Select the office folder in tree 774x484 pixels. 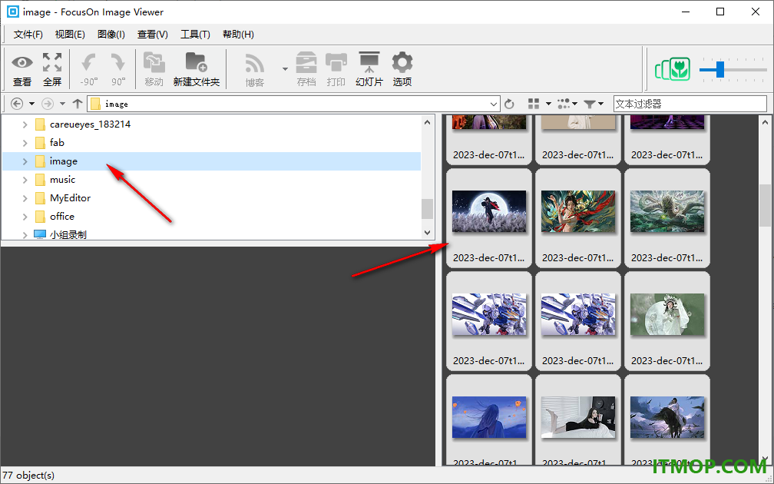tap(62, 217)
